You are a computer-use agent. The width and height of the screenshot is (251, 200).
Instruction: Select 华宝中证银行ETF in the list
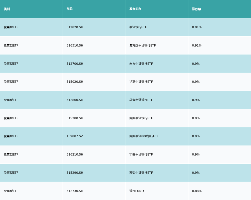click(x=141, y=100)
